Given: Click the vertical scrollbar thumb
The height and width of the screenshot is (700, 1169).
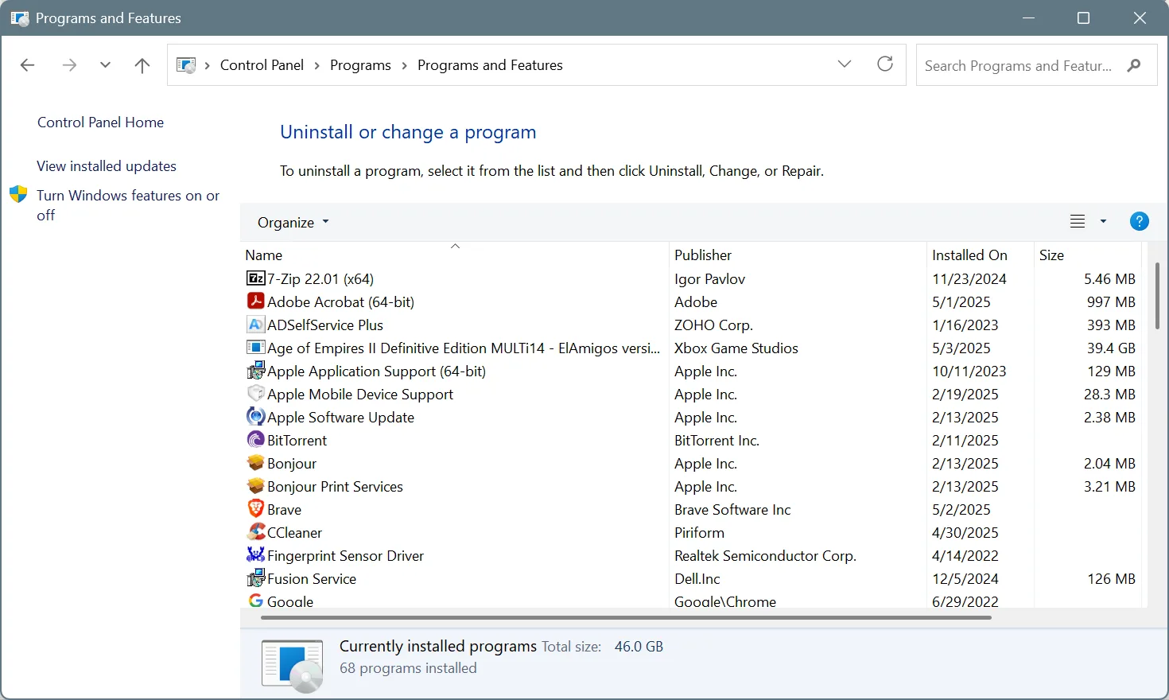Looking at the screenshot, I should coord(1156,296).
